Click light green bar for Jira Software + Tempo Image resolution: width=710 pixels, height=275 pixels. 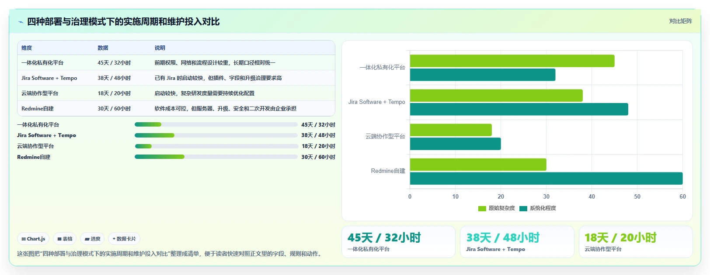coord(496,96)
